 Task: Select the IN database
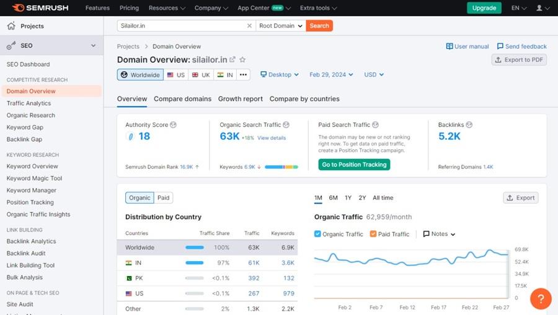tap(225, 75)
